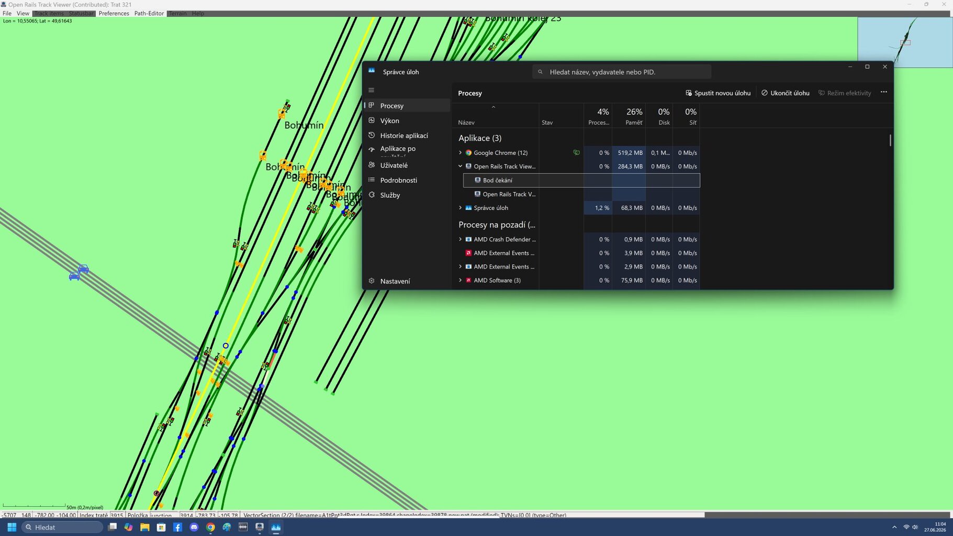Click the taskbar Hledat search box
The height and width of the screenshot is (536, 953).
click(x=62, y=527)
